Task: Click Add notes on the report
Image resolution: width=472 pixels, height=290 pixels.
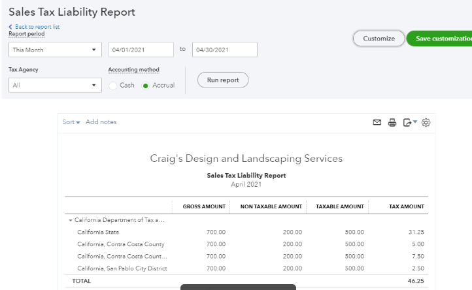Action: tap(101, 122)
